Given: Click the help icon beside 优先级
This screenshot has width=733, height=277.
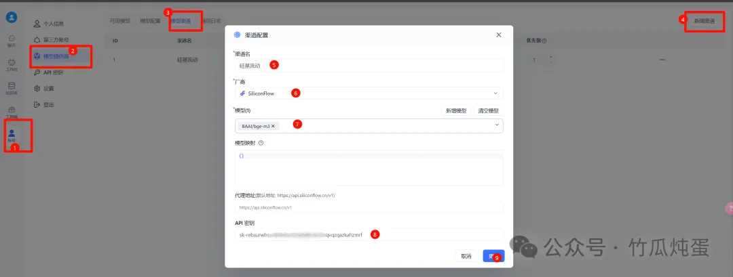Looking at the screenshot, I should click(544, 41).
